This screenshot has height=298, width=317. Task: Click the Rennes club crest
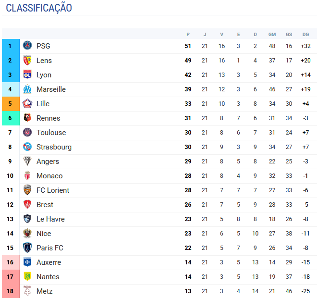27,118
